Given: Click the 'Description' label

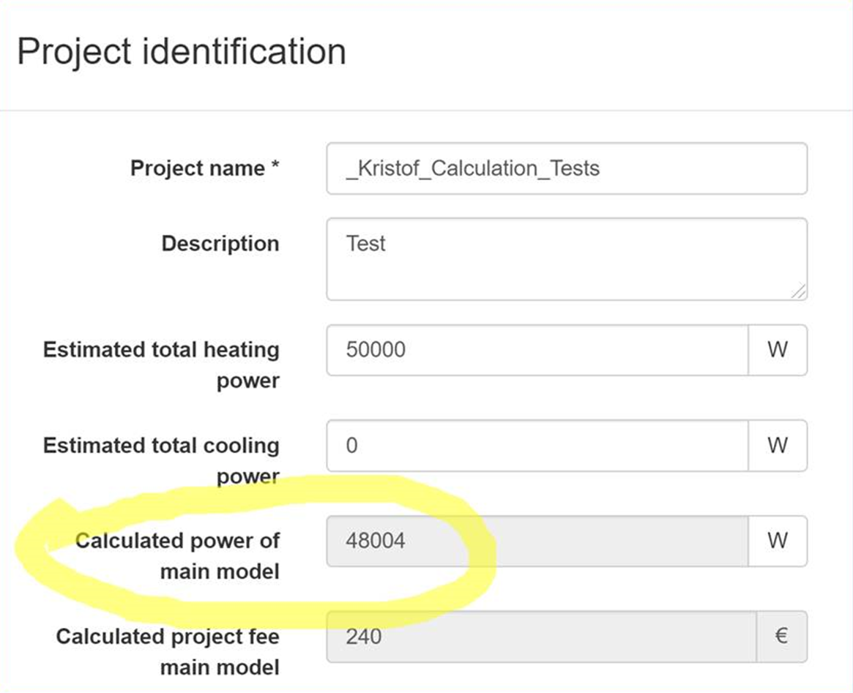Looking at the screenshot, I should 220,244.
